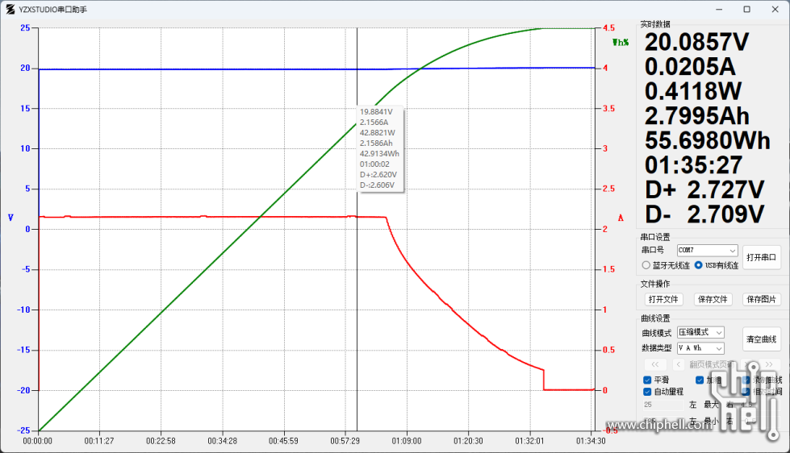
Task: Click the first-page << navigation button
Action: (654, 364)
